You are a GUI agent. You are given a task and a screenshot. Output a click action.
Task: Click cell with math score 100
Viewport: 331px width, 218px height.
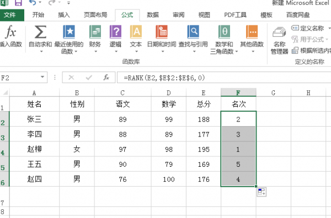169,179
